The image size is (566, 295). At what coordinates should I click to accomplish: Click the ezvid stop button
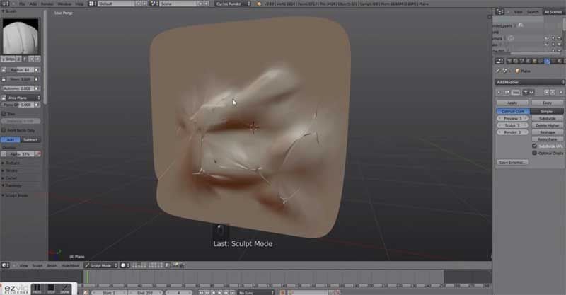pyautogui.click(x=51, y=289)
